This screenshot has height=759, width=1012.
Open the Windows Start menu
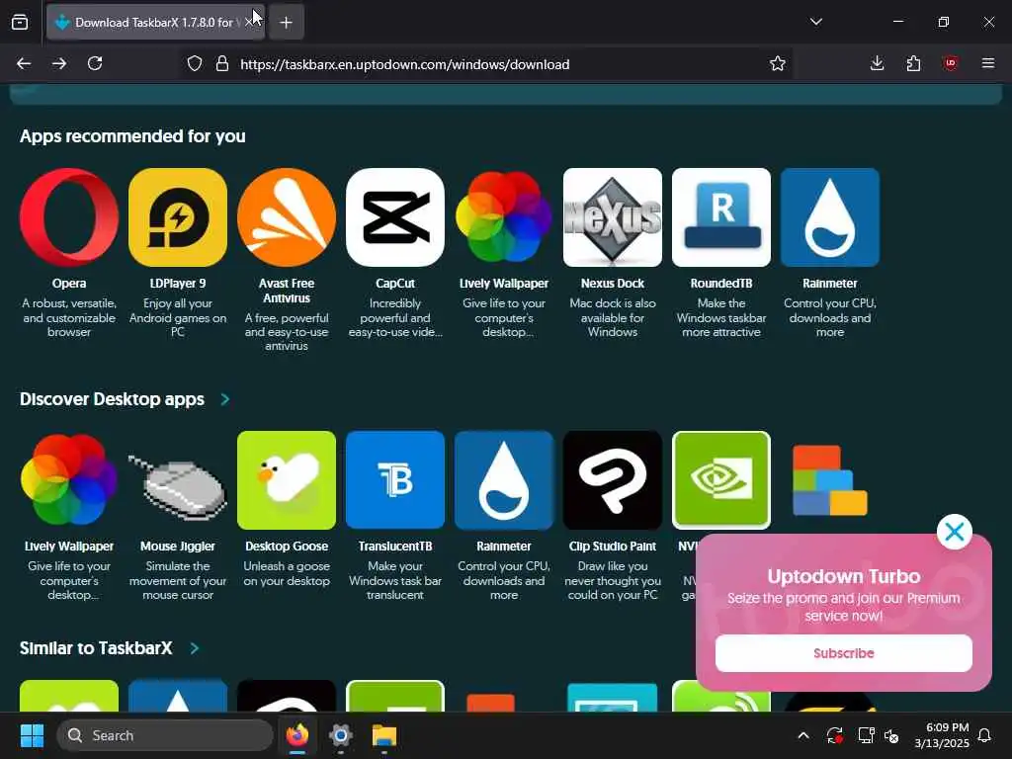click(x=32, y=735)
